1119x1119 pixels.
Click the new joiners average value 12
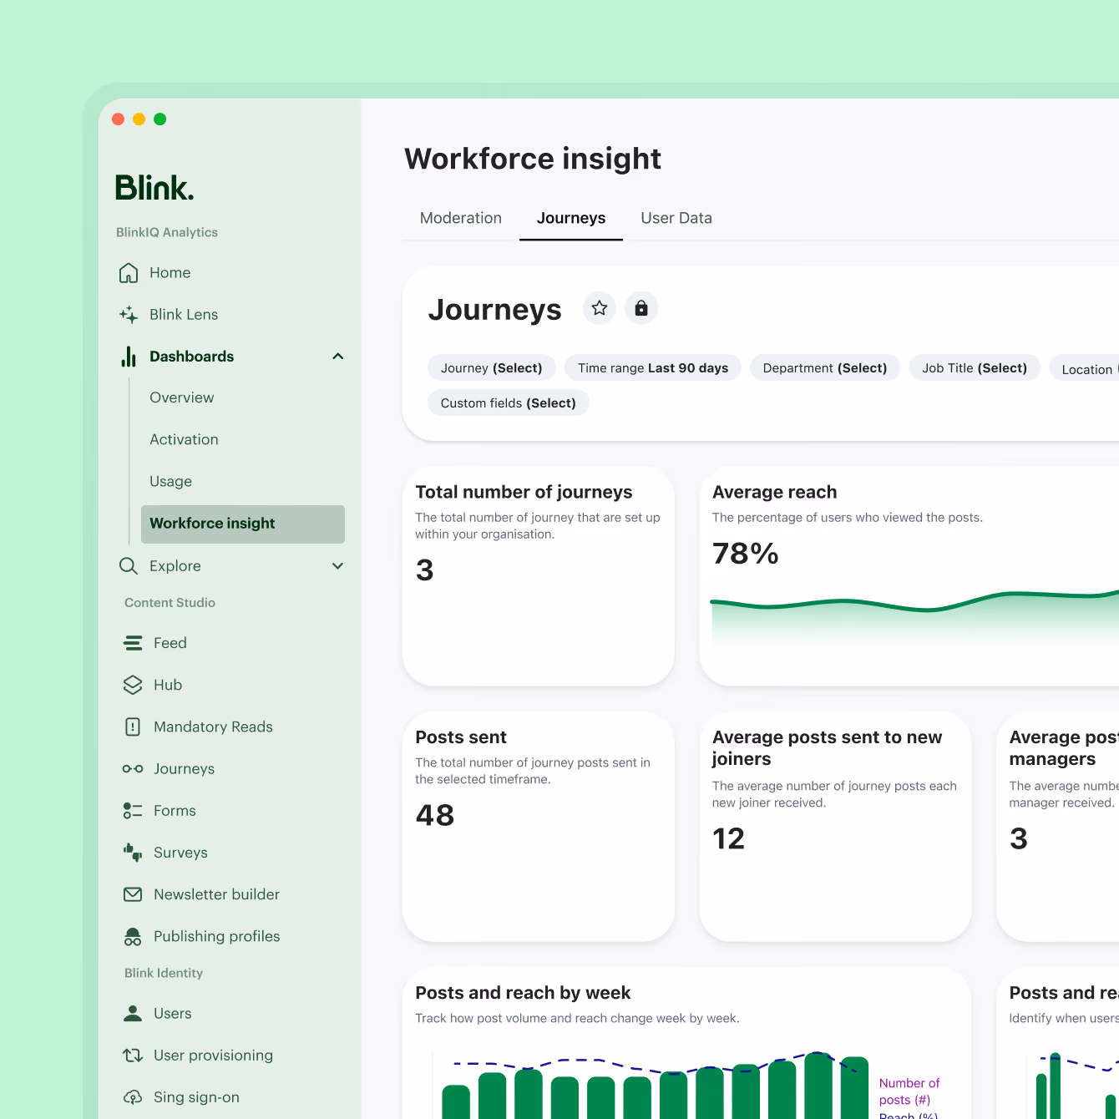[728, 838]
